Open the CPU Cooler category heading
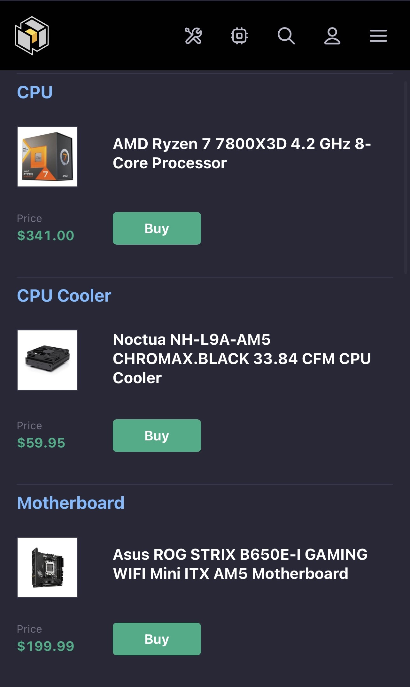410x687 pixels. pos(64,296)
